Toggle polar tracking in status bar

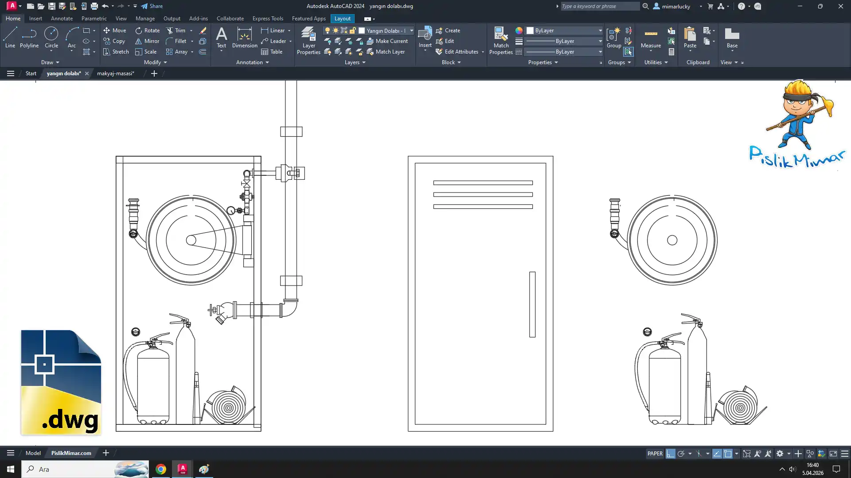[x=681, y=454]
